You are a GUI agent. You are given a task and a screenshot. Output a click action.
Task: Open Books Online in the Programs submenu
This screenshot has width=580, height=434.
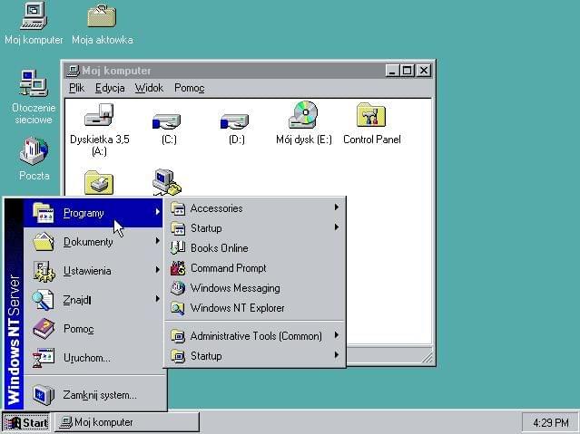point(219,248)
